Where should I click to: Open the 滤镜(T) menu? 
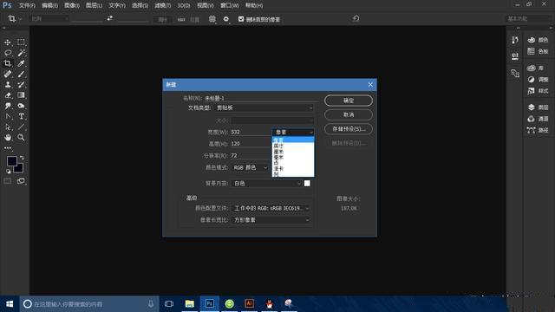162,6
